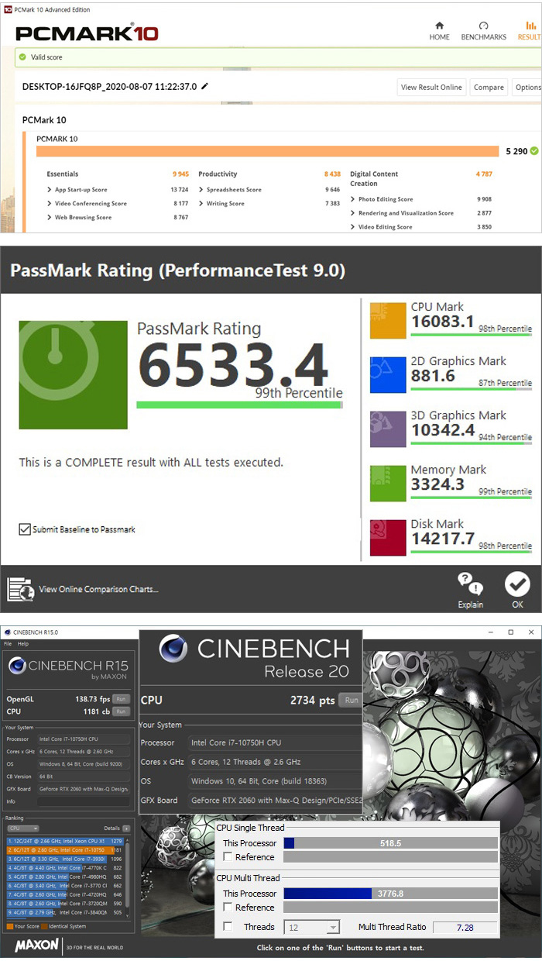
Task: Select ranking row Core i7-4980HQ
Action: tap(64, 877)
